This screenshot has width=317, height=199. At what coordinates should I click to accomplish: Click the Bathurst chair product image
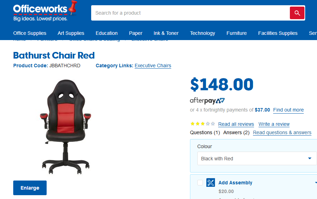pyautogui.click(x=65, y=127)
